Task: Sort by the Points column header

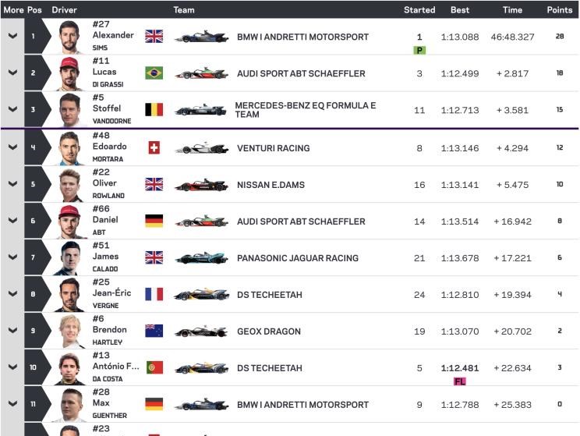Action: pos(559,10)
